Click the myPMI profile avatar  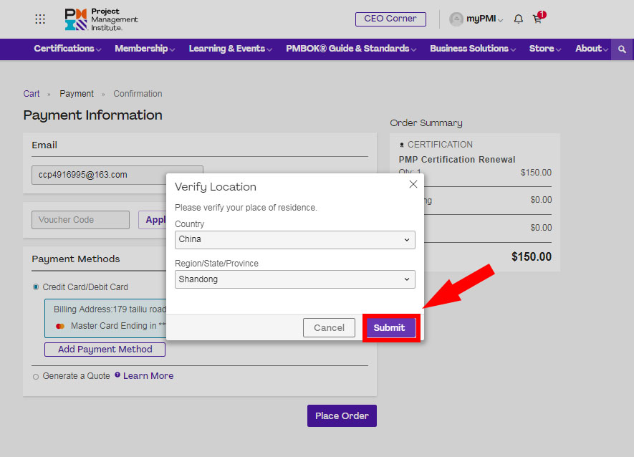click(x=456, y=19)
